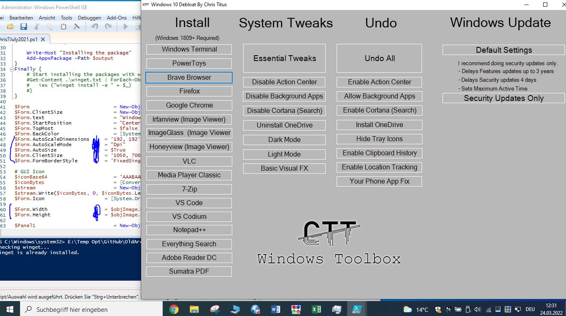566x316 pixels.
Task: Click the Brave Browser button
Action: [189, 78]
